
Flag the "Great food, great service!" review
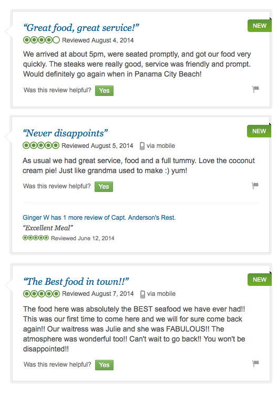point(255,89)
